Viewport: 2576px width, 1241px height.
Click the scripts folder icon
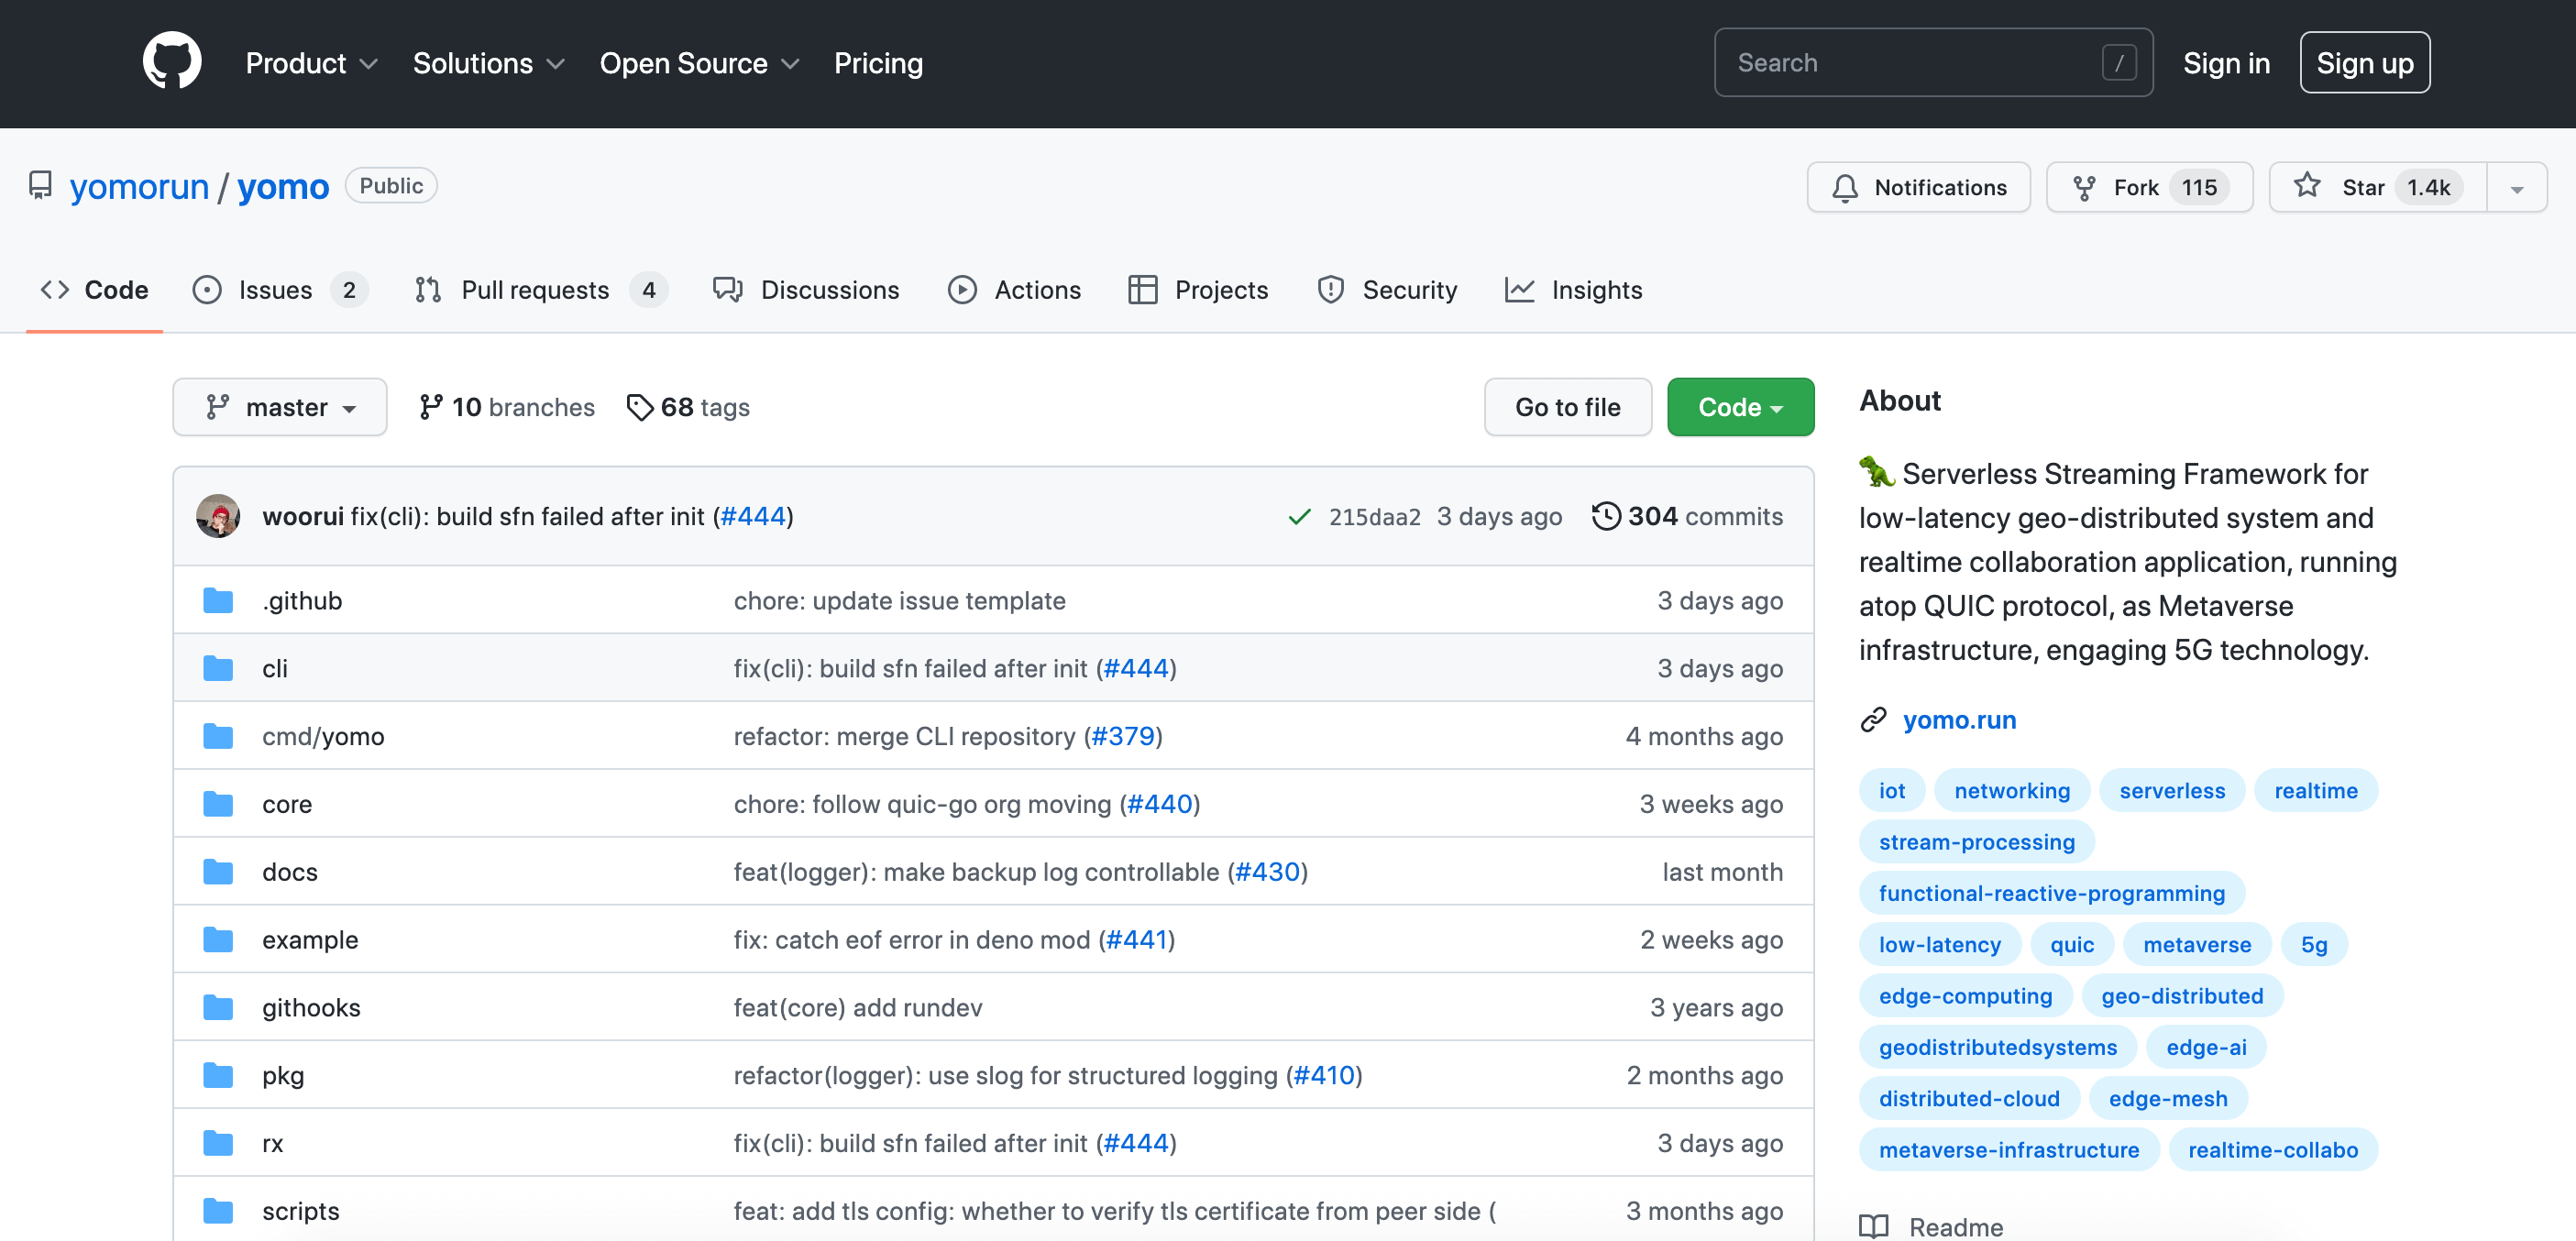[x=218, y=1211]
